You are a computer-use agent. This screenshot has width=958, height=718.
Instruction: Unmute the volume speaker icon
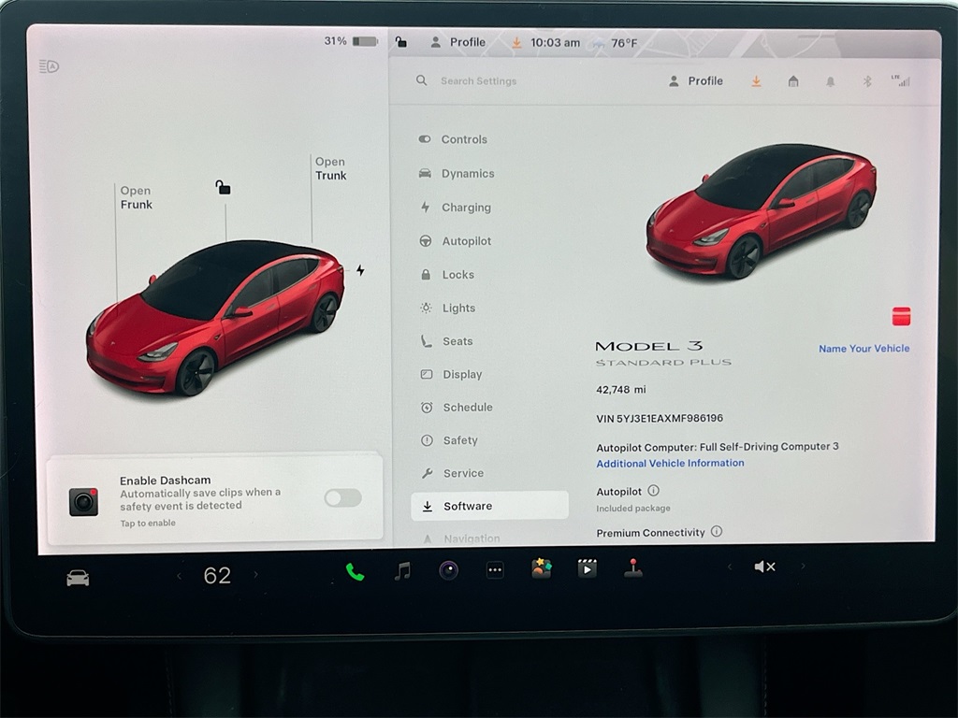tap(764, 567)
